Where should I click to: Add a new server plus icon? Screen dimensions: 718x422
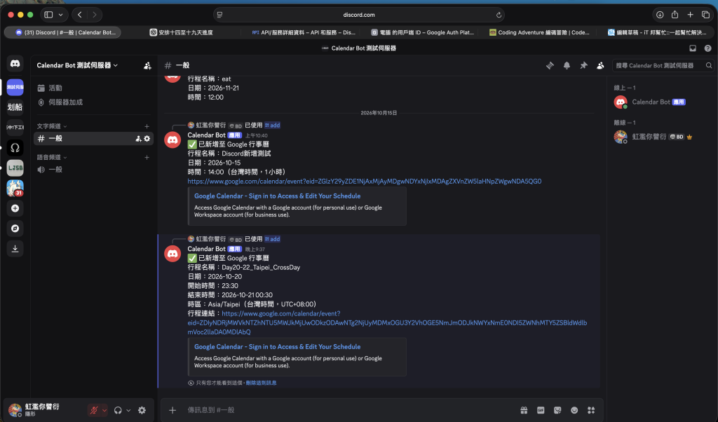pos(15,208)
